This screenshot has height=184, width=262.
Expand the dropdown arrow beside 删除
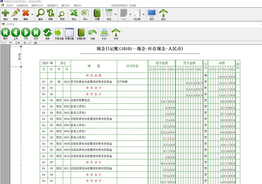click(x=32, y=14)
